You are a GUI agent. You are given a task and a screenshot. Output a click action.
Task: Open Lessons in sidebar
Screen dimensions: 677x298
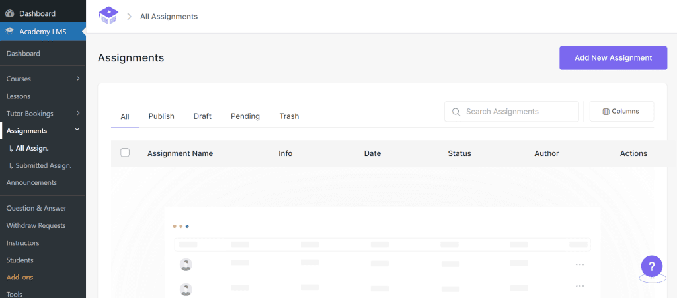19,96
